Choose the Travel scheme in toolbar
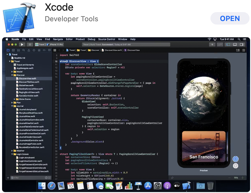251x193 pixels. click(40, 45)
